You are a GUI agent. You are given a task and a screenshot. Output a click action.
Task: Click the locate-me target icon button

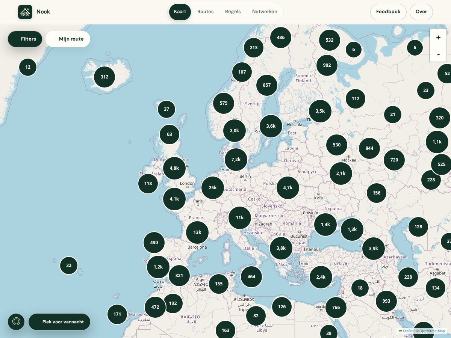pyautogui.click(x=16, y=322)
